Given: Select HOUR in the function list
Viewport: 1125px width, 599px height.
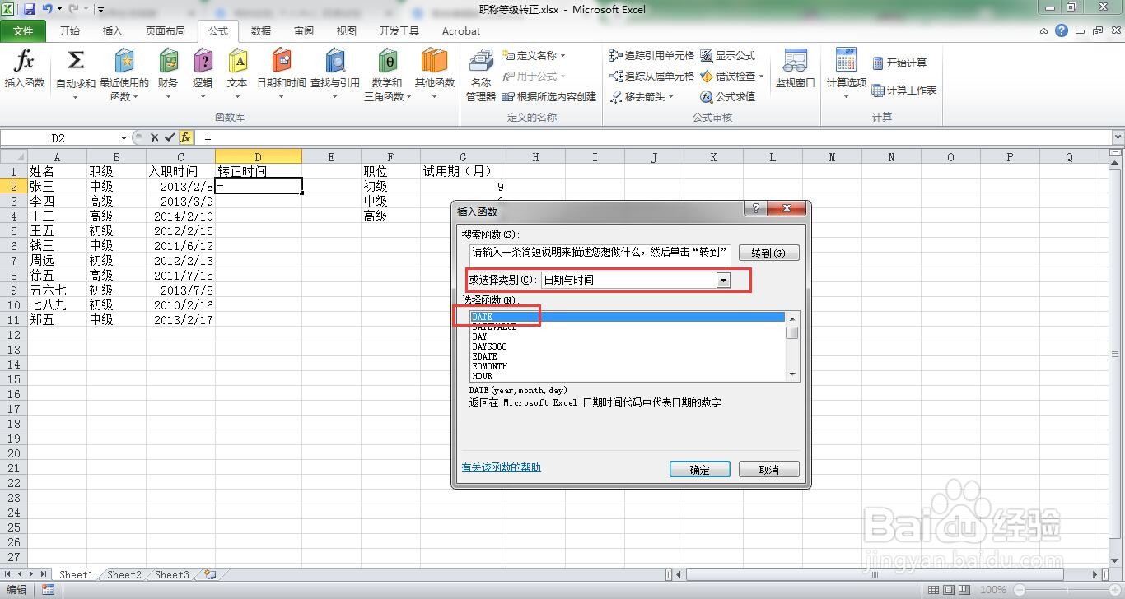Looking at the screenshot, I should [x=628, y=376].
